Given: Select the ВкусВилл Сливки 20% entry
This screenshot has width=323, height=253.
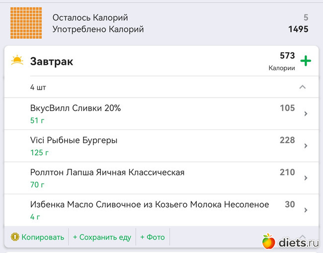Looking at the screenshot, I should (x=76, y=108).
